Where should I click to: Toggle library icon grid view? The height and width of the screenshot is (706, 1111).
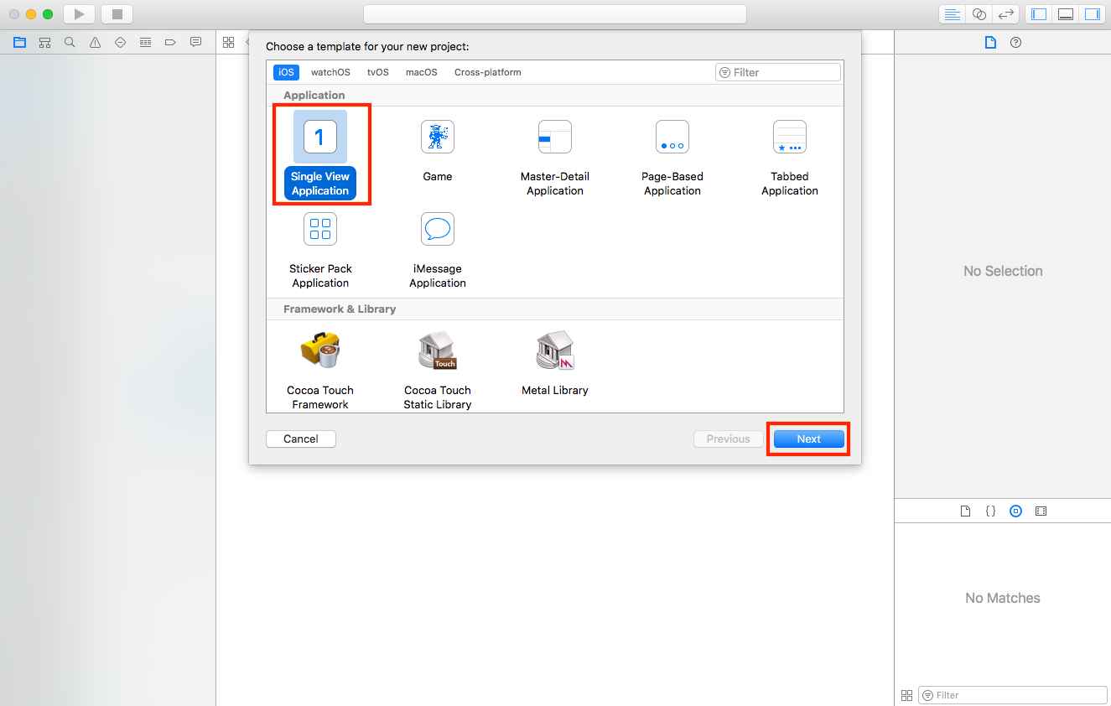point(906,695)
